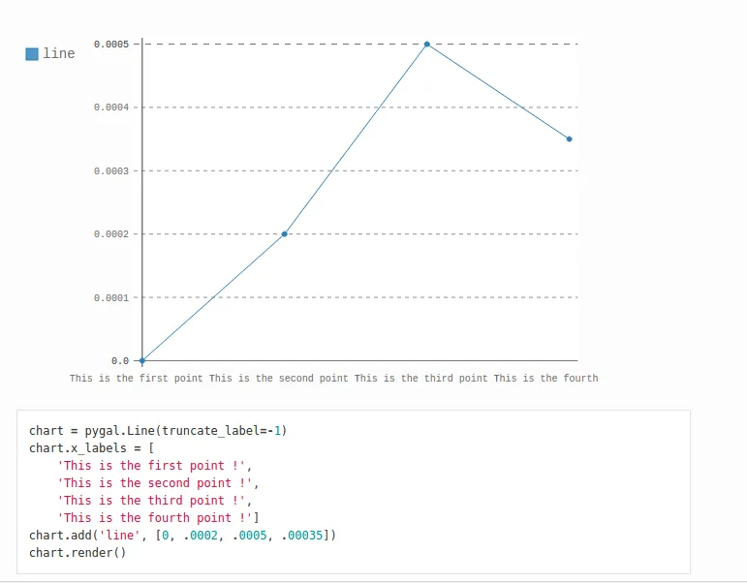Click the 0.0003 y-axis label
This screenshot has height=583, width=747.
coord(111,171)
